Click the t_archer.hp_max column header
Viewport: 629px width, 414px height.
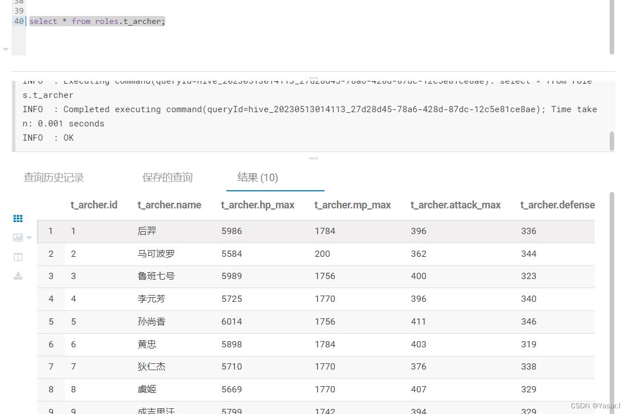pyautogui.click(x=258, y=204)
